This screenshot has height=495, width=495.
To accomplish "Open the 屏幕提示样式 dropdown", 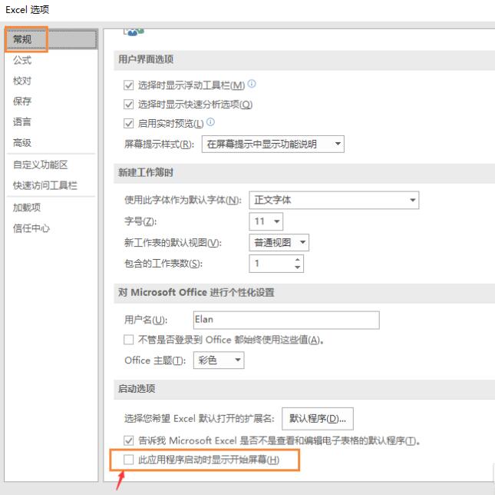I will point(272,145).
